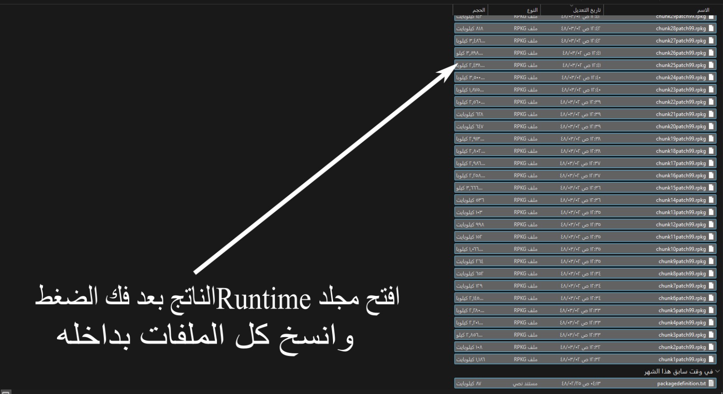This screenshot has width=723, height=394.
Task: Click the file icon of chunk24patch99.rpkg
Action: [x=712, y=77]
